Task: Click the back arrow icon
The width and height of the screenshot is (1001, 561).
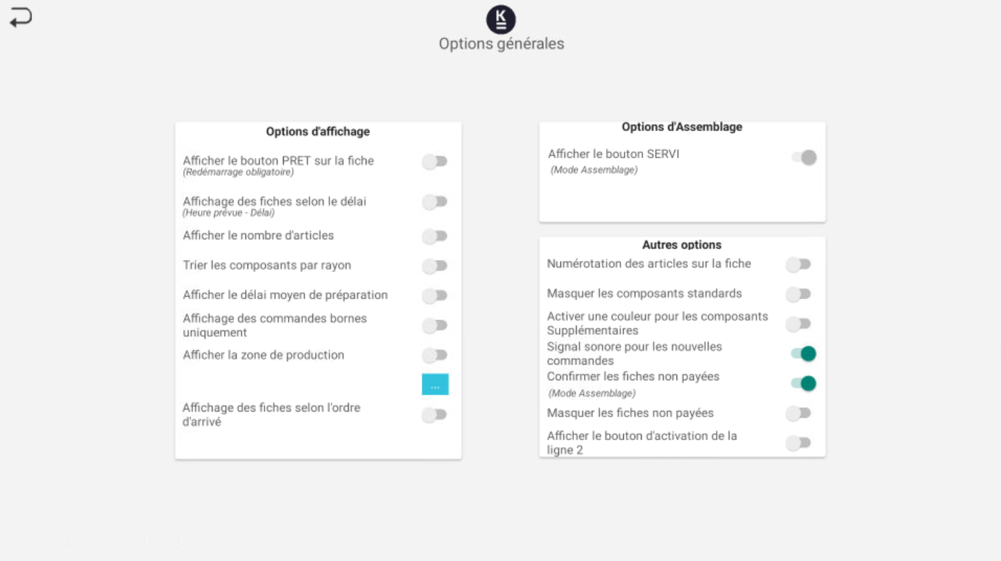Action: click(x=21, y=18)
